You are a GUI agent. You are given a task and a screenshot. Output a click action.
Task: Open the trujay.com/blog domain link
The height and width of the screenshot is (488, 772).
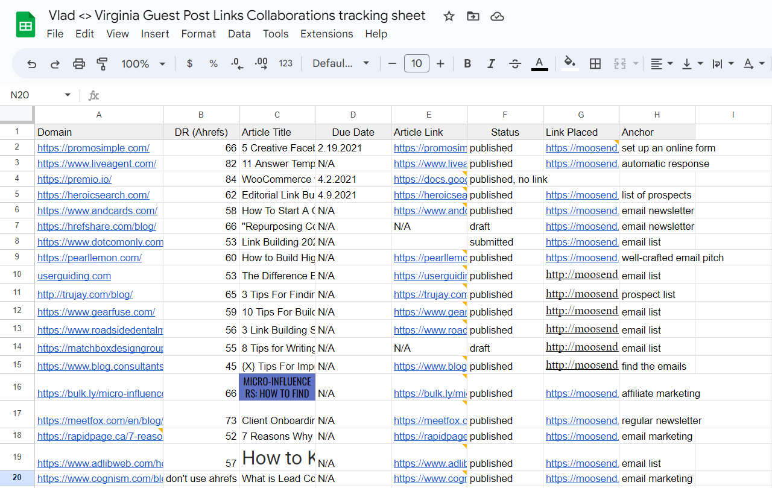tap(85, 294)
